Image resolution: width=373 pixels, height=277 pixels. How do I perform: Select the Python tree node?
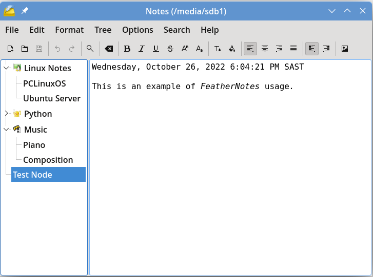[x=38, y=114]
